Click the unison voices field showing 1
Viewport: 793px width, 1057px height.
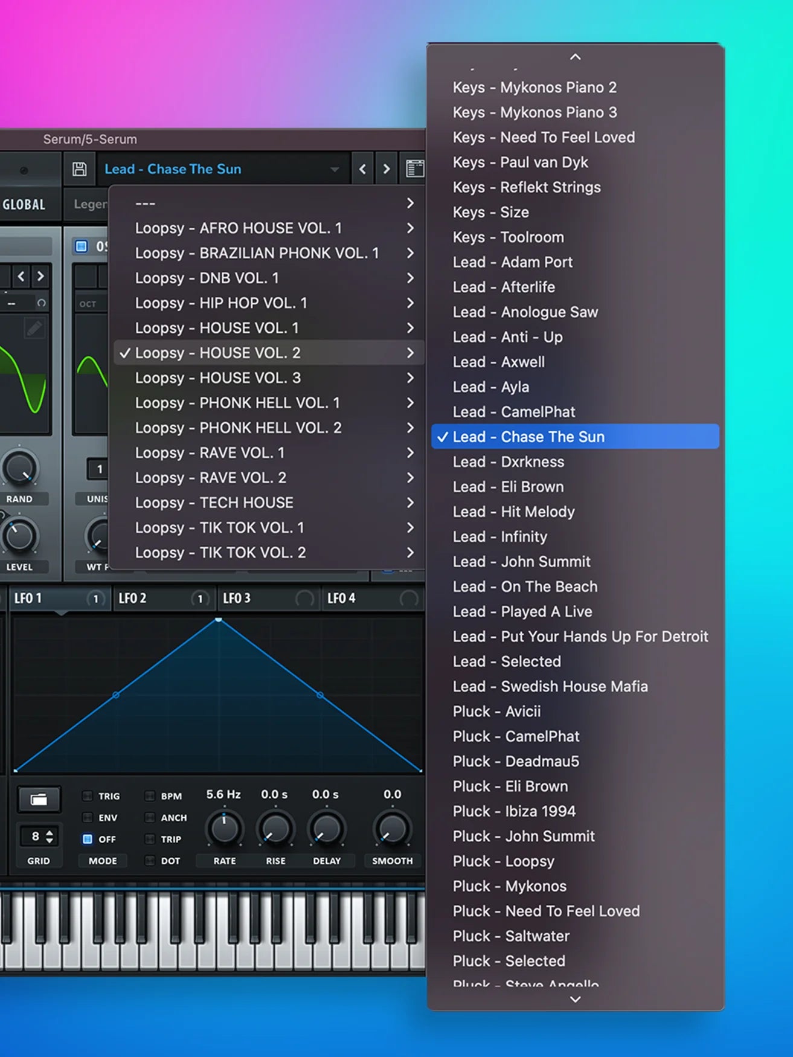(98, 469)
